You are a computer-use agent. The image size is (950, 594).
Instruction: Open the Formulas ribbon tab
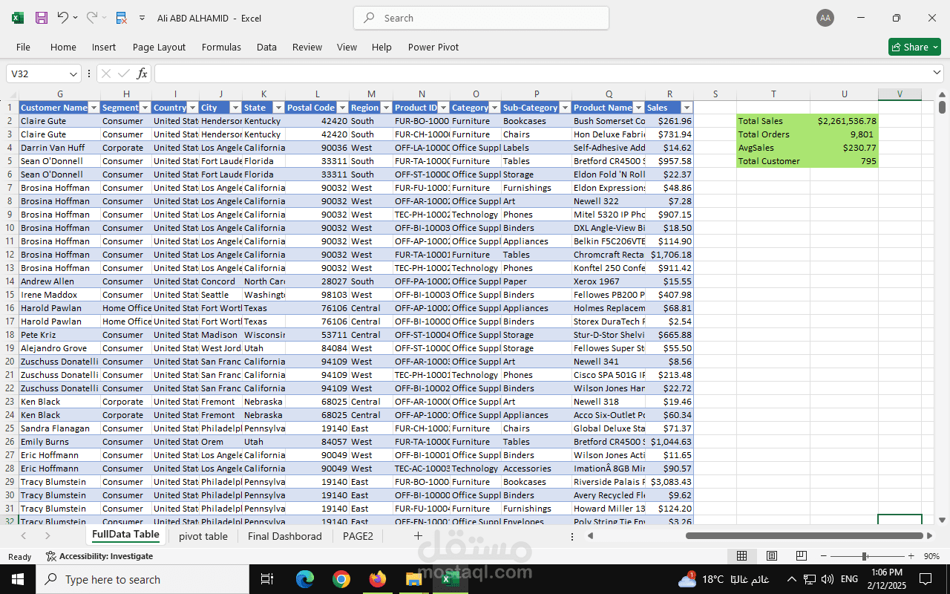pyautogui.click(x=221, y=47)
